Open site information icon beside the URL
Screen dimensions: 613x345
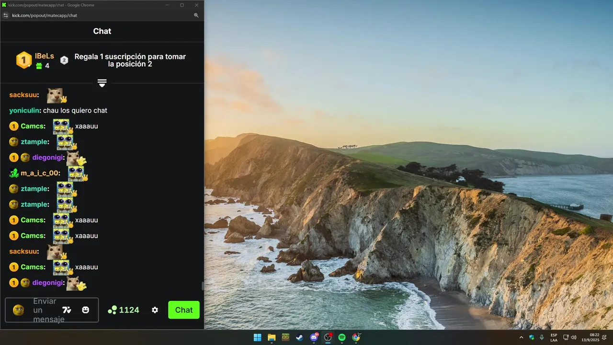6,15
